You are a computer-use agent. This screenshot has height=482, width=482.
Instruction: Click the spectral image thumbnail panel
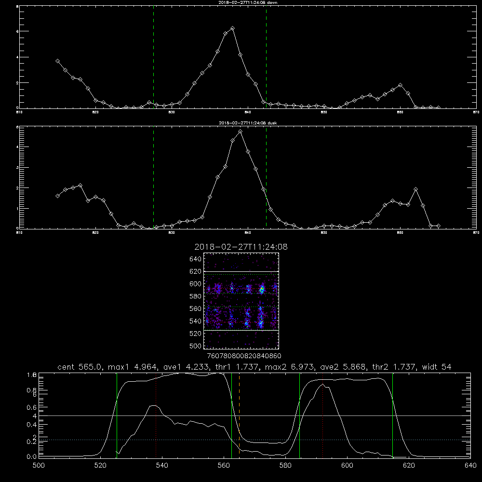tap(241, 301)
